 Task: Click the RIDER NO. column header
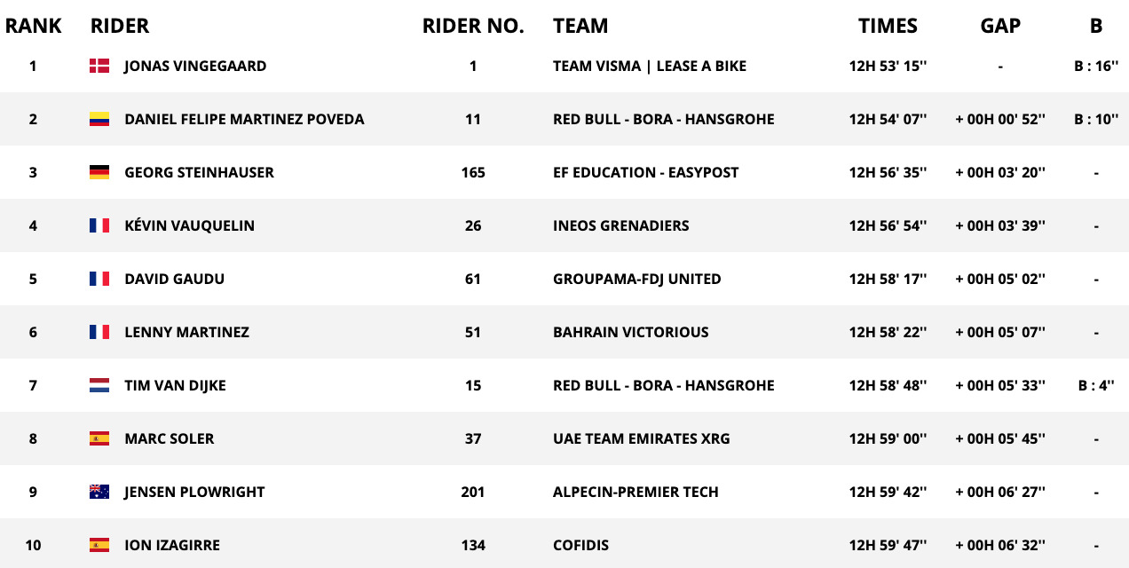(x=473, y=26)
